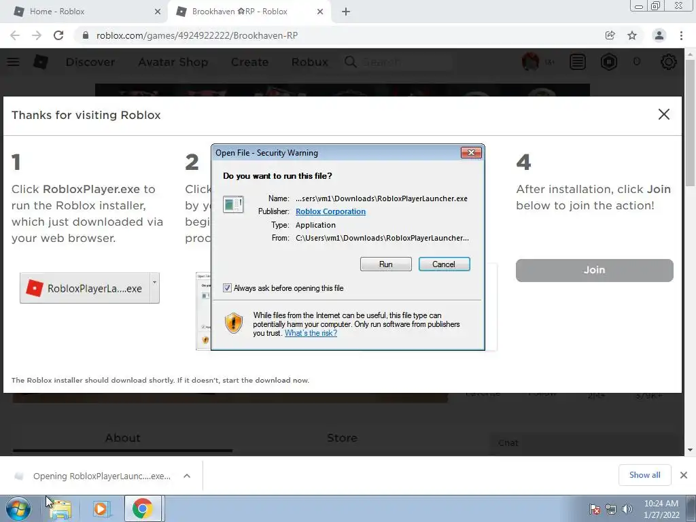Open the user avatar in Roblox navbar
This screenshot has height=522, width=696.
click(x=530, y=62)
